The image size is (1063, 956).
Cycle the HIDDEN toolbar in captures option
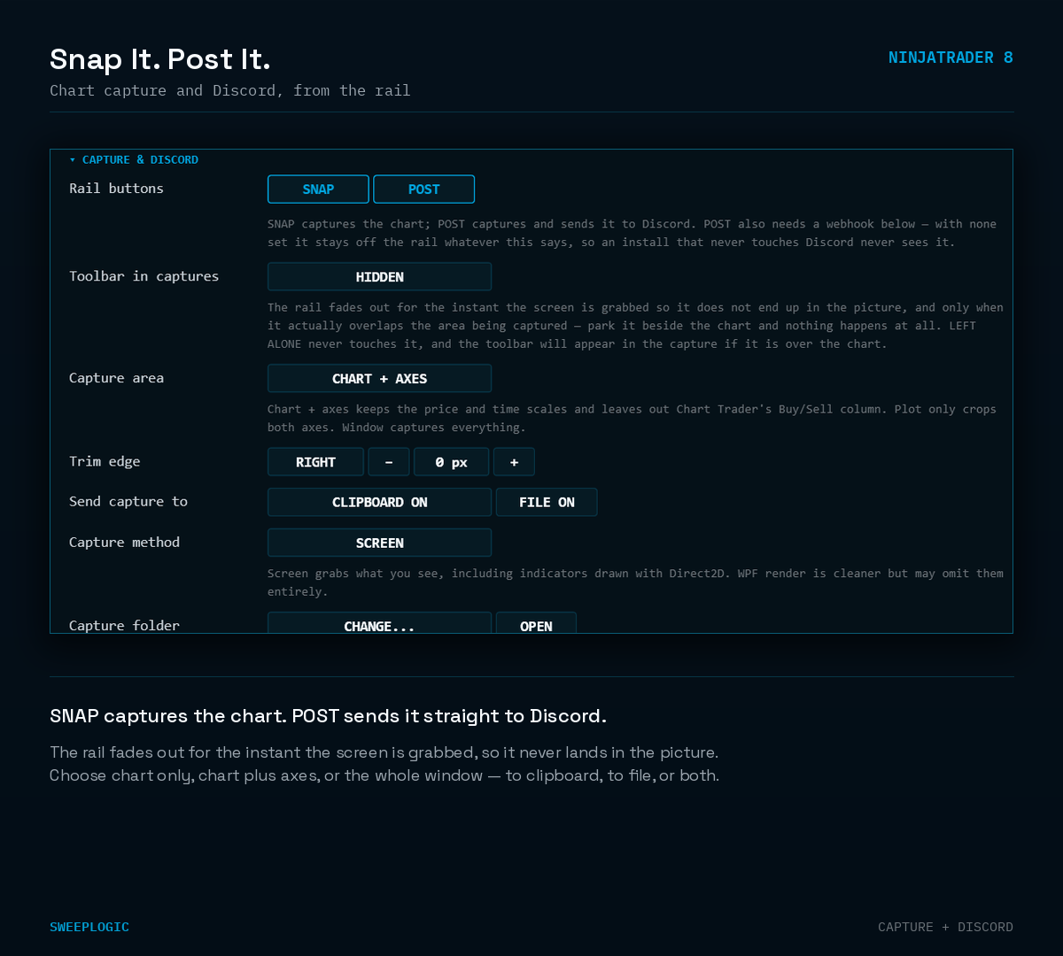(x=379, y=277)
